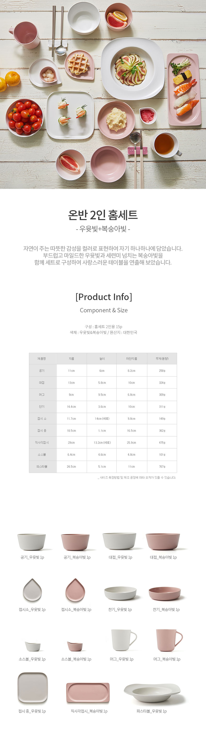This screenshot has width=206, height=755.
Task: Click the teardrop 접시소_우윳빛 plate
Action: pos(32,590)
